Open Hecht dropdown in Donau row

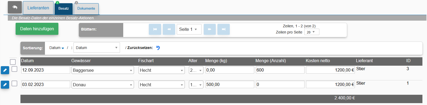tap(162, 85)
